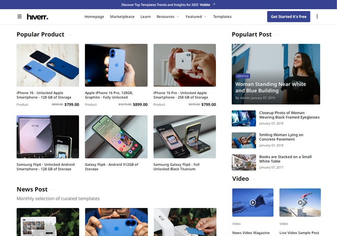Expand the Resources dropdown chevron
The image size is (337, 236).
pyautogui.click(x=178, y=17)
